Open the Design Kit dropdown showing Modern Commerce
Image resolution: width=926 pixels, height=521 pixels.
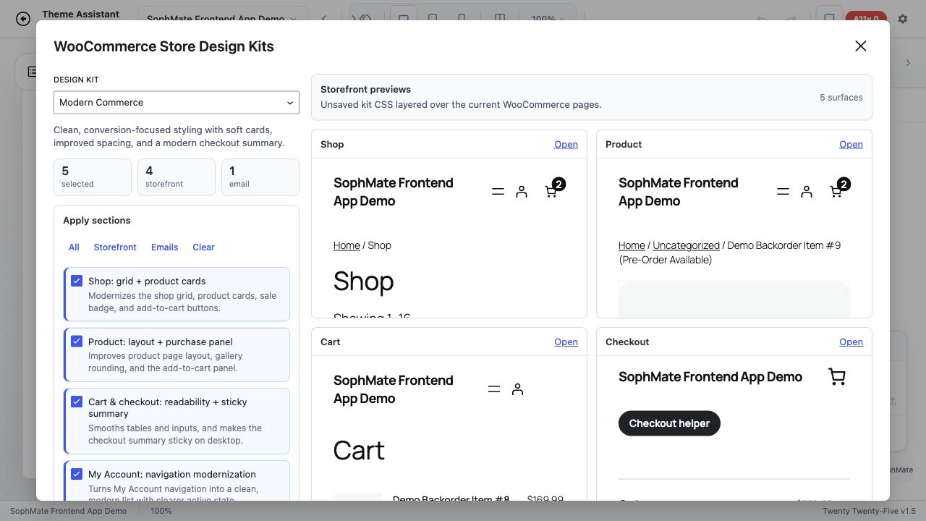pyautogui.click(x=177, y=103)
